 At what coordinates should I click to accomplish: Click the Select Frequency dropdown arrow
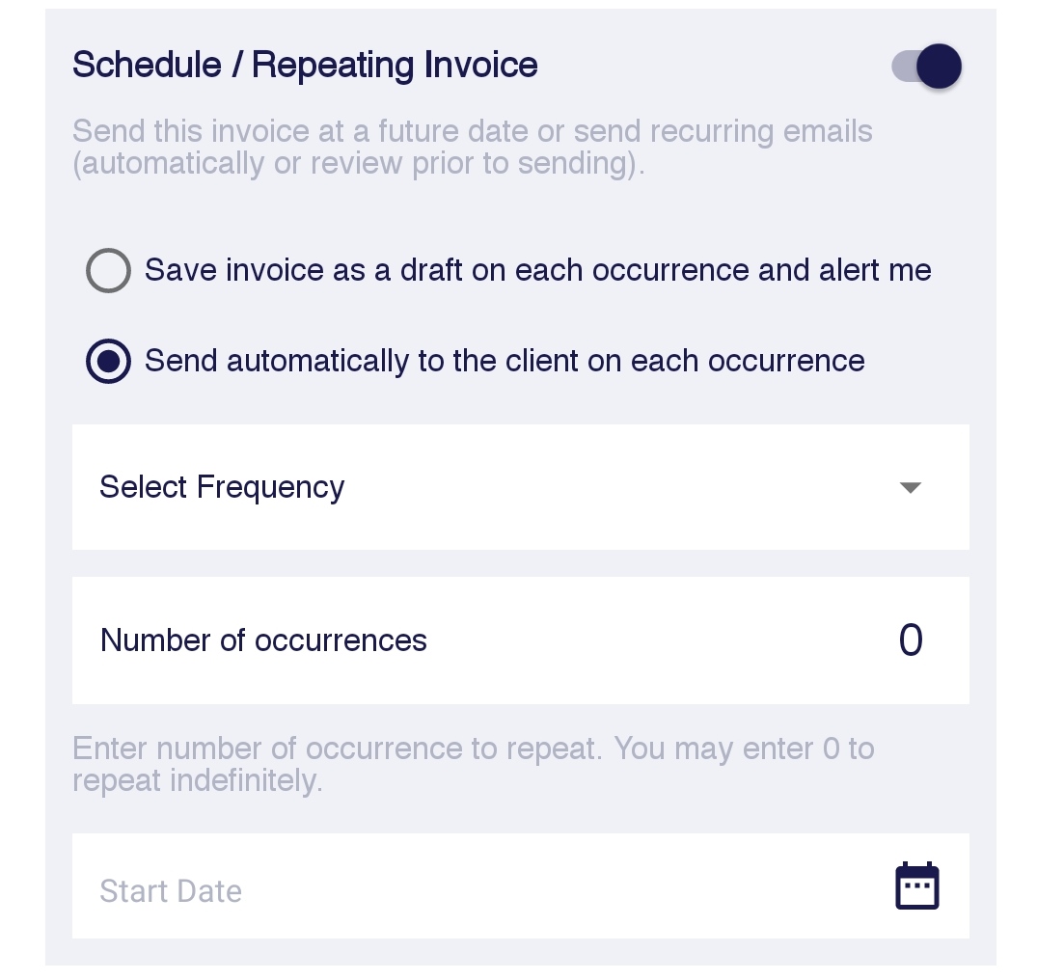point(910,487)
